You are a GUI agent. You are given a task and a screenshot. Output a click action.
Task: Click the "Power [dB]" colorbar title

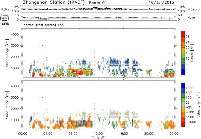192,53
